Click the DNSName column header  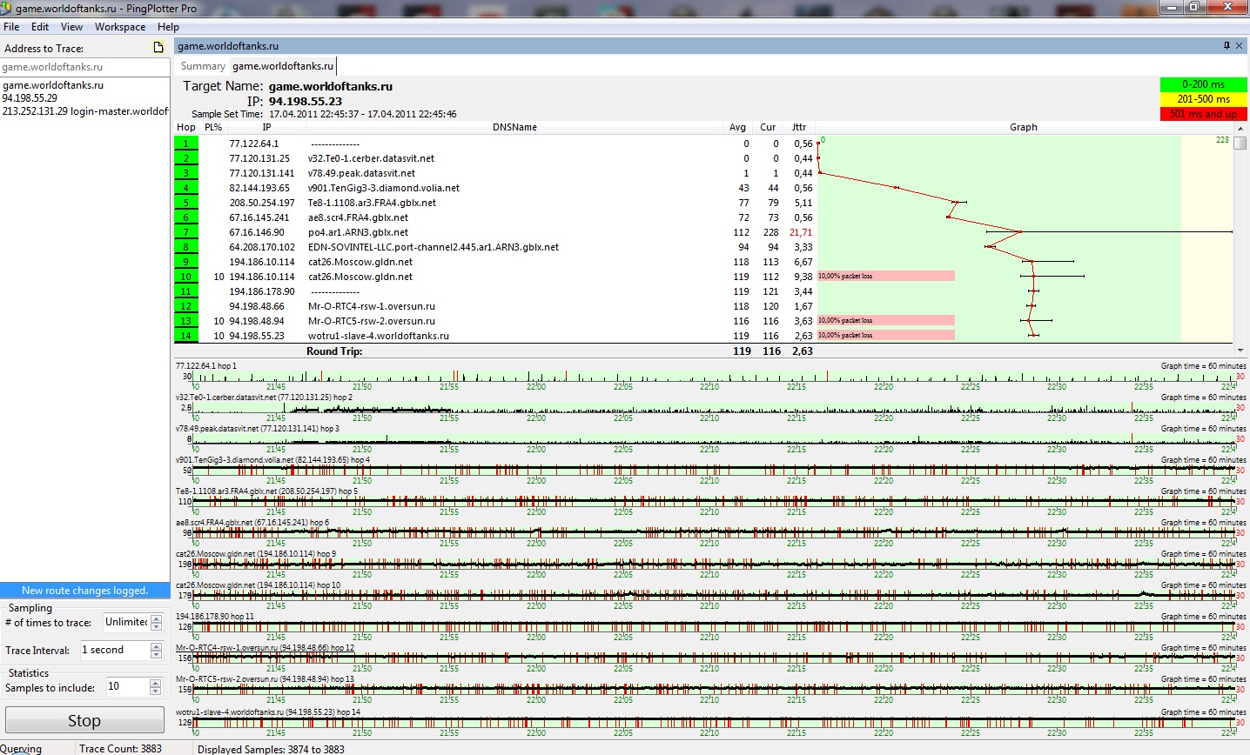coord(514,127)
